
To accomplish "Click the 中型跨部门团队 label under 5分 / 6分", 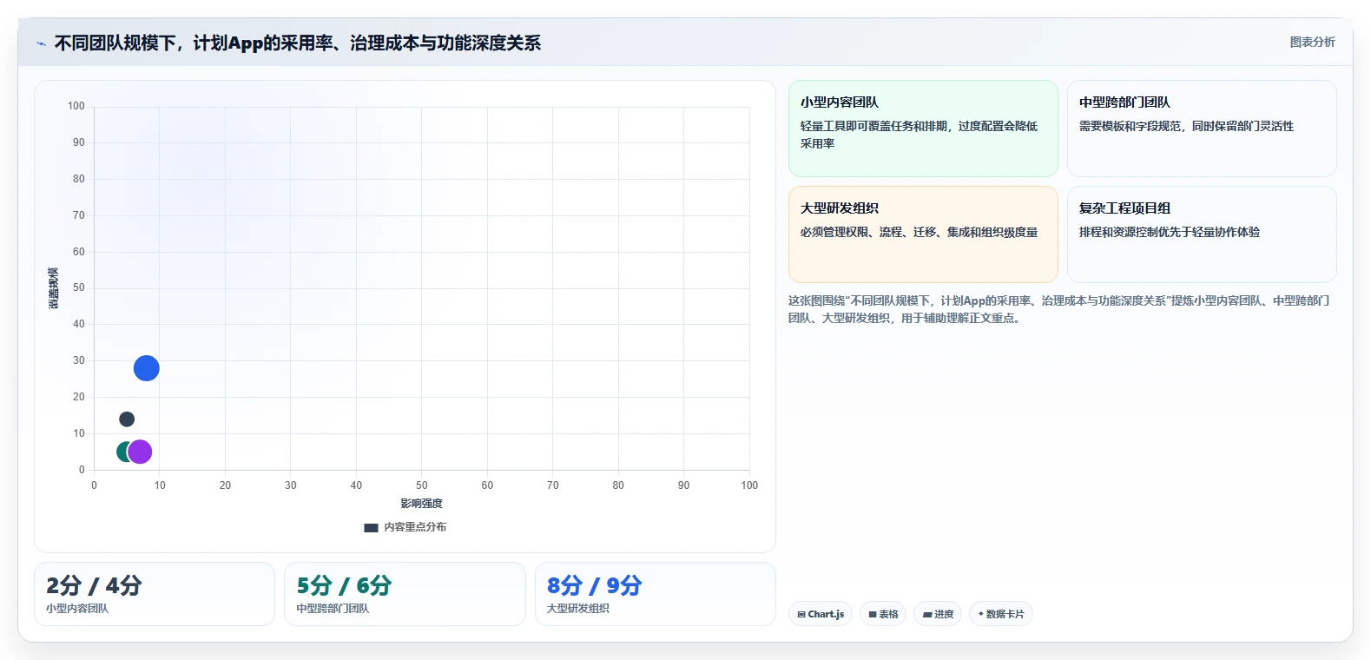I will pyautogui.click(x=333, y=609).
